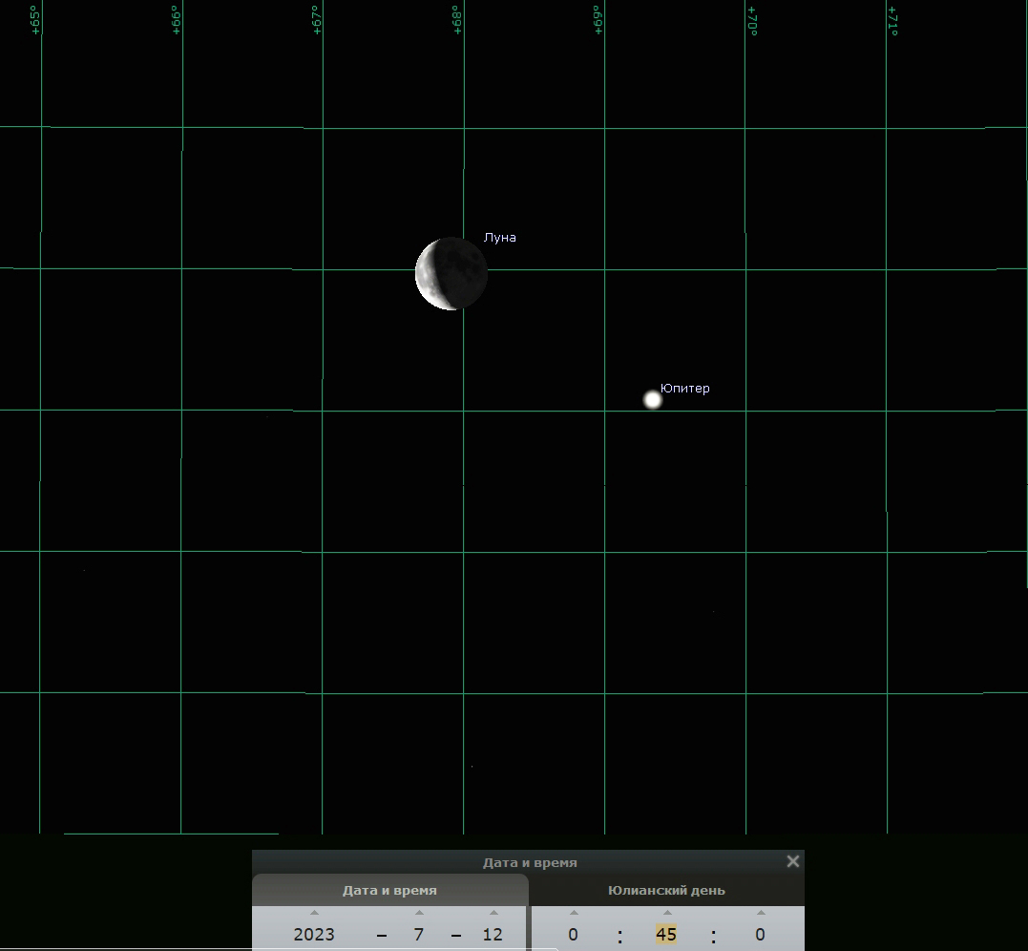This screenshot has height=951, width=1028.
Task: Increase the hour value above 0
Action: [x=574, y=912]
